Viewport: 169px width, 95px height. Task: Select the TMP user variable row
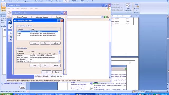[x=37, y=35]
